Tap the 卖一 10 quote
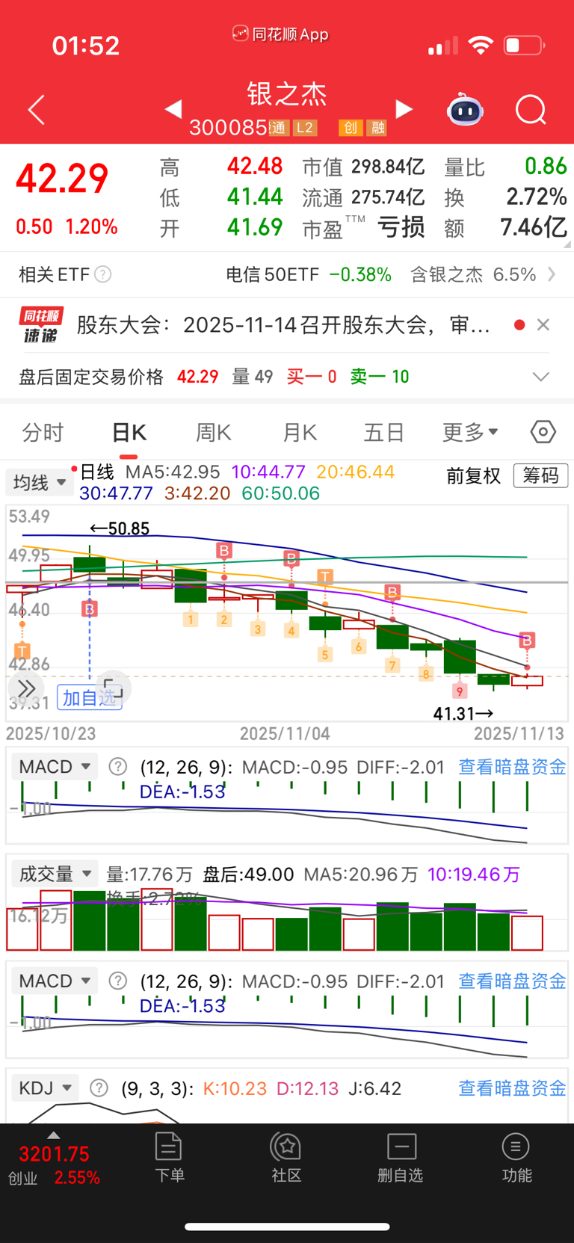Image resolution: width=574 pixels, height=1243 pixels. [380, 377]
